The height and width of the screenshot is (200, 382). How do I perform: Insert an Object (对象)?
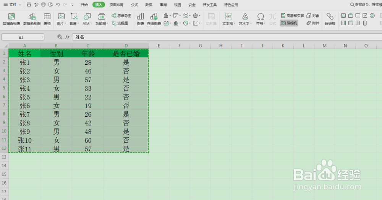tap(313, 16)
